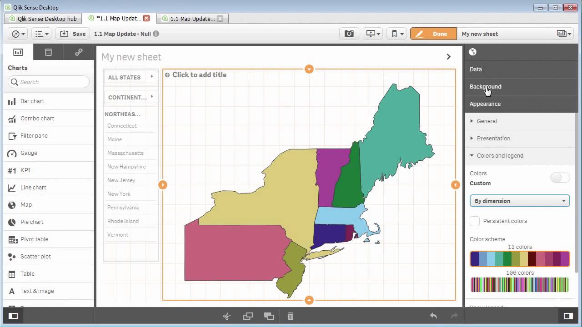Click the Save button

point(73,34)
